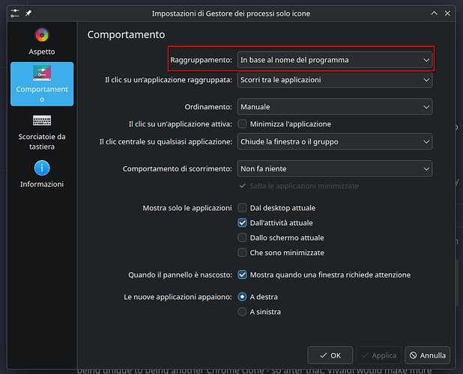This screenshot has height=374, width=463.
Task: Open the Raggruppamento dropdown
Action: click(334, 60)
